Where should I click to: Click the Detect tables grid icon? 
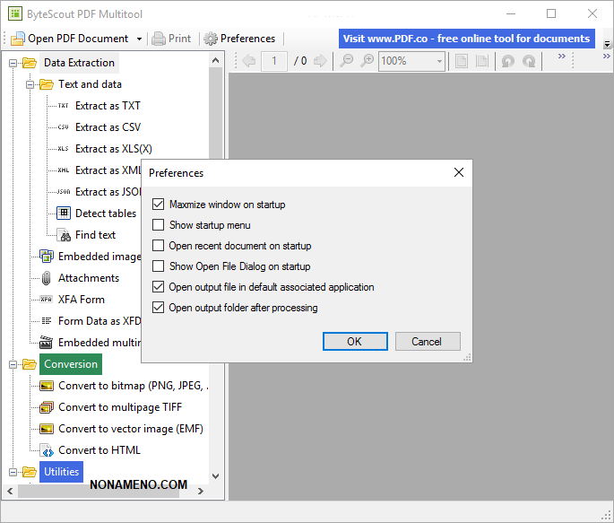[x=64, y=214]
